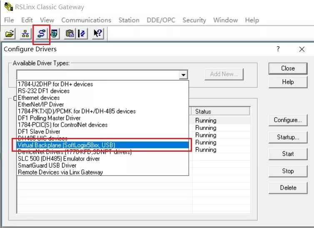
Task: Open the Communications menu
Action: 86,20
